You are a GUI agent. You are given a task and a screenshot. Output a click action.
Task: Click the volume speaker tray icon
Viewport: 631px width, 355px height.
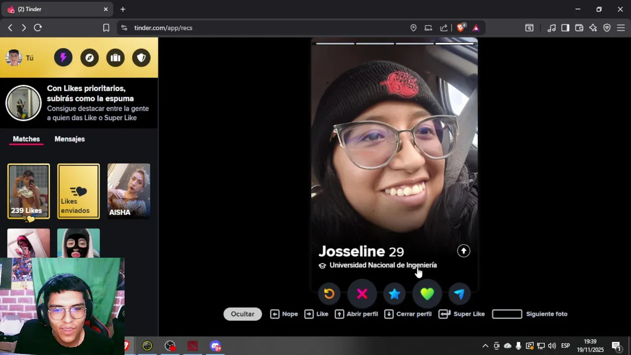[x=552, y=346]
